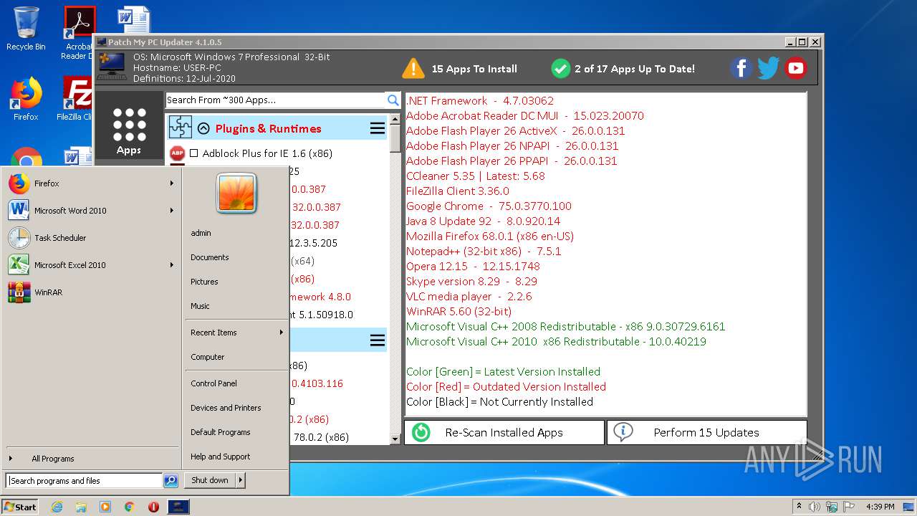
Task: Open Recycle Bin desktop icon
Action: tap(26, 29)
